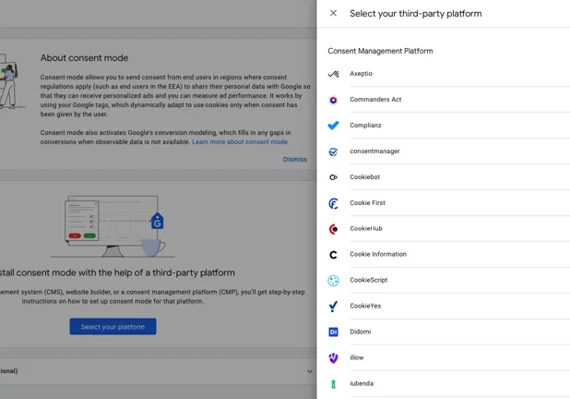Viewport: 570px width, 399px height.
Task: Pick Cookie First as the platform
Action: pyautogui.click(x=367, y=203)
